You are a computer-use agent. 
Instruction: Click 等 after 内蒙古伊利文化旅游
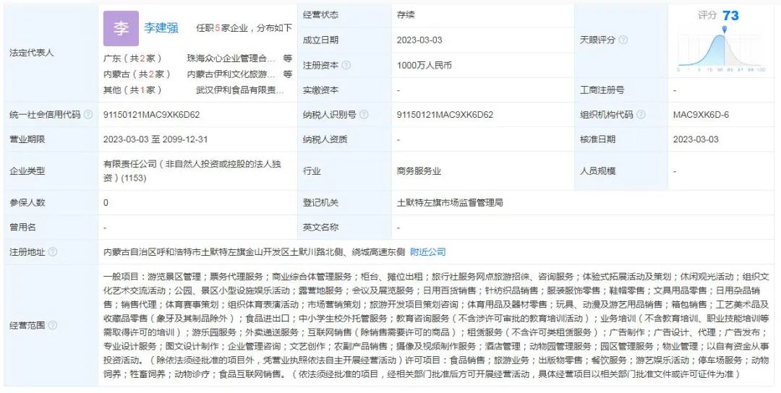point(288,74)
